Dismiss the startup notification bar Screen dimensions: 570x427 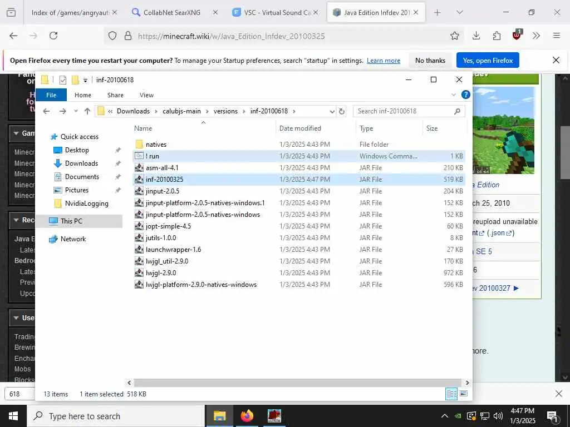click(x=556, y=60)
